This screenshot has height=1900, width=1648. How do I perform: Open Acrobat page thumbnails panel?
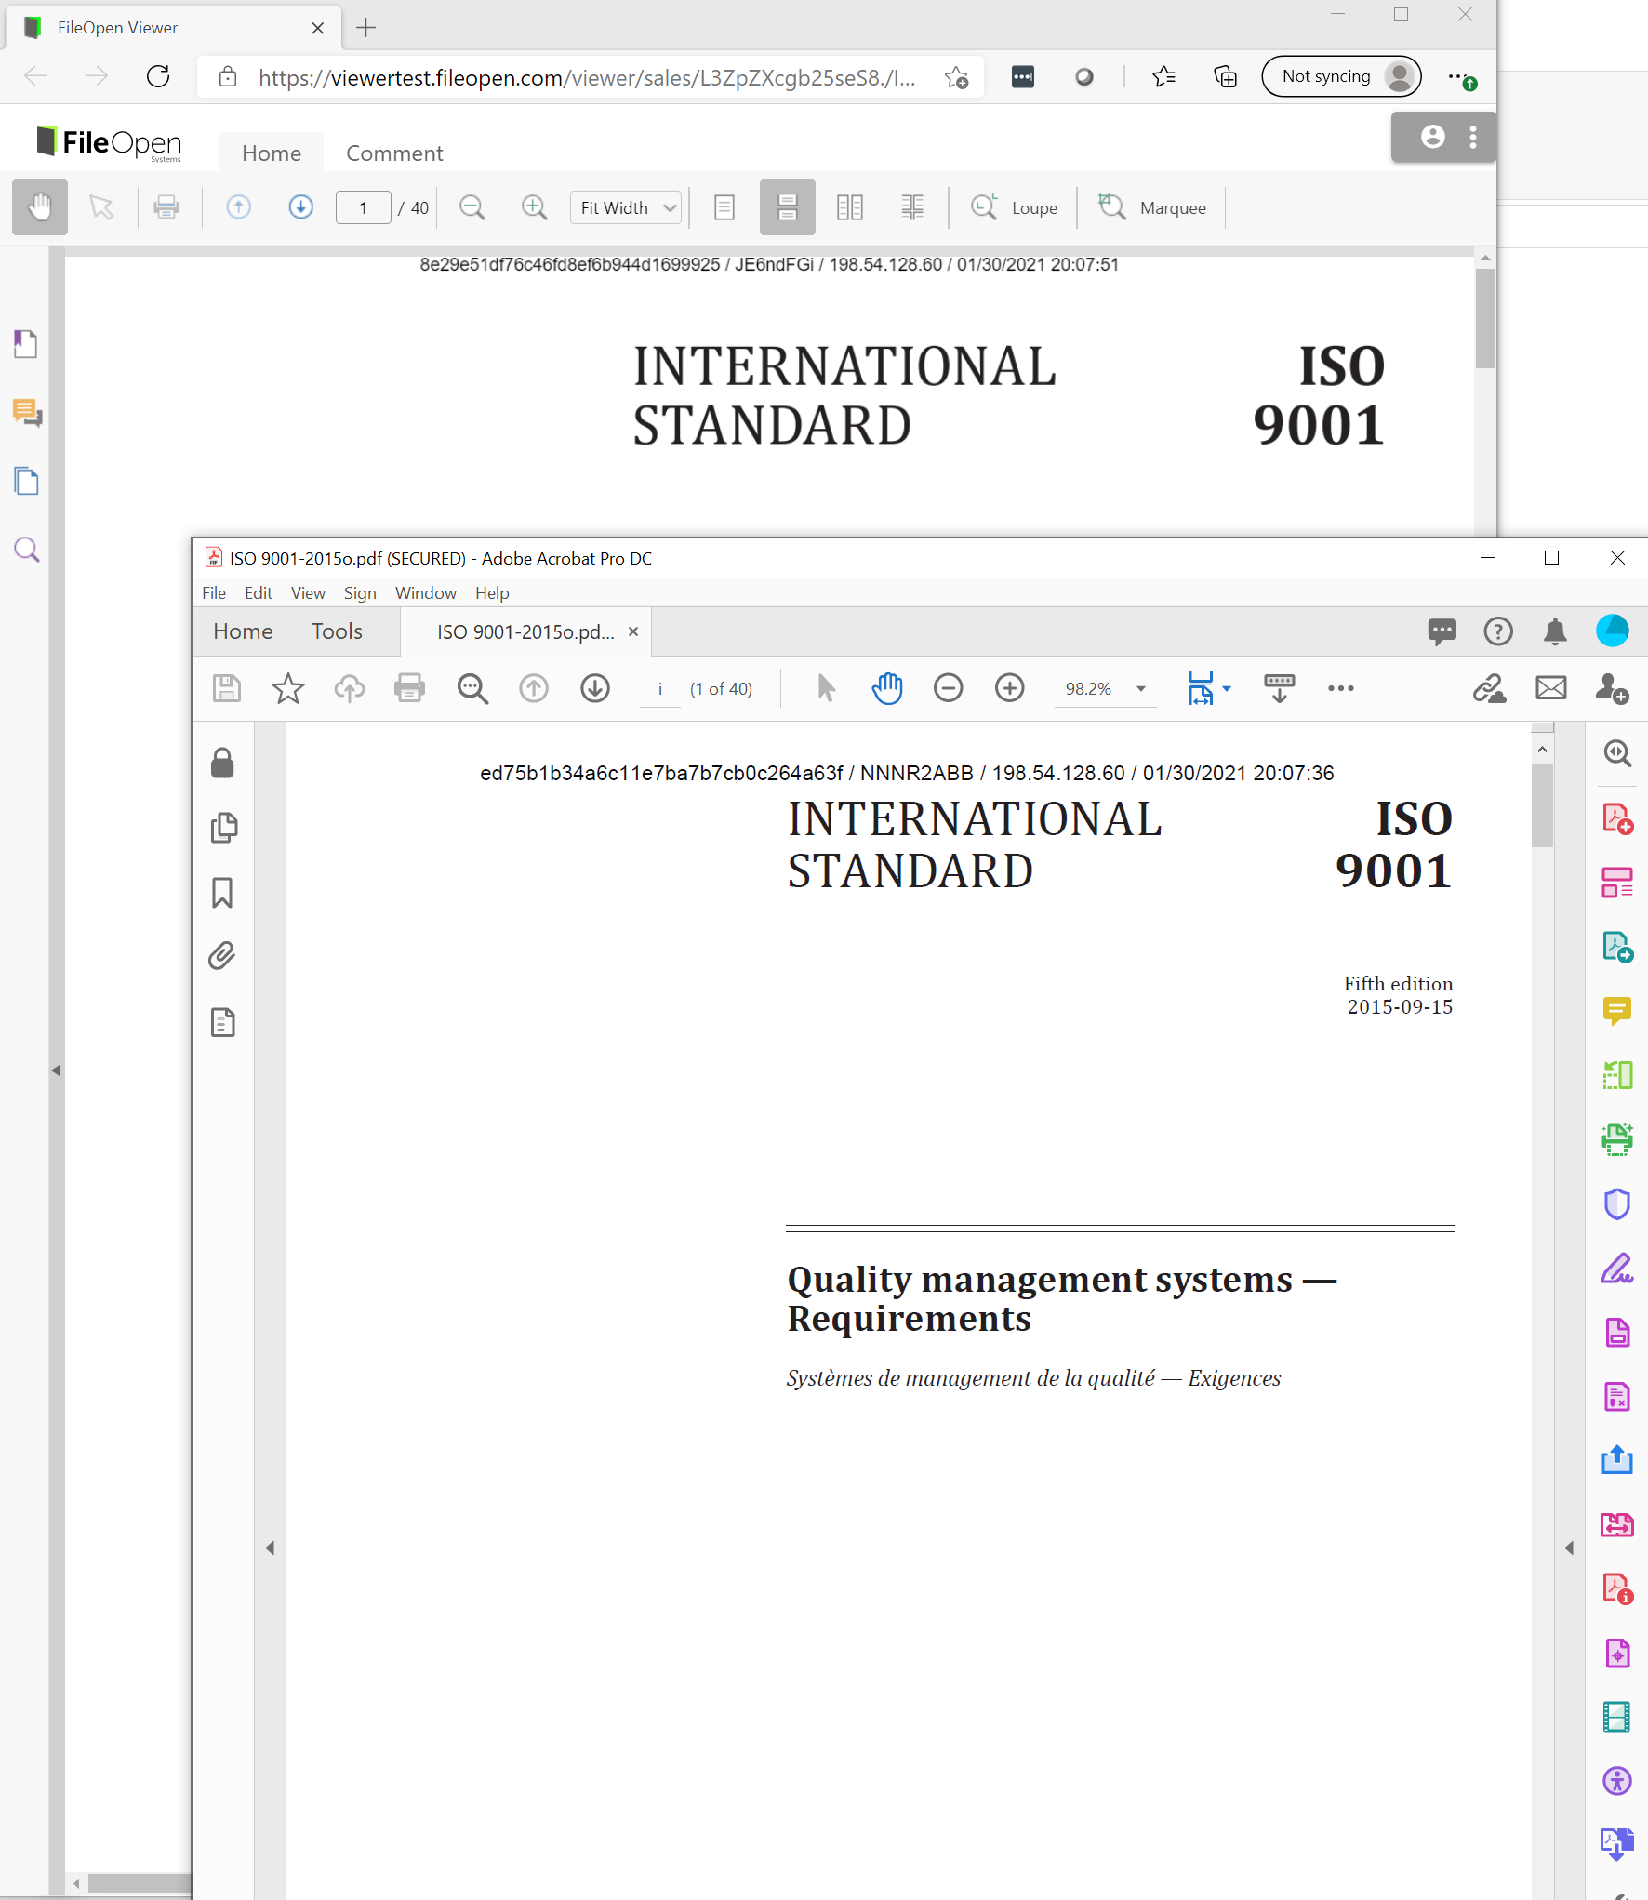coord(224,827)
